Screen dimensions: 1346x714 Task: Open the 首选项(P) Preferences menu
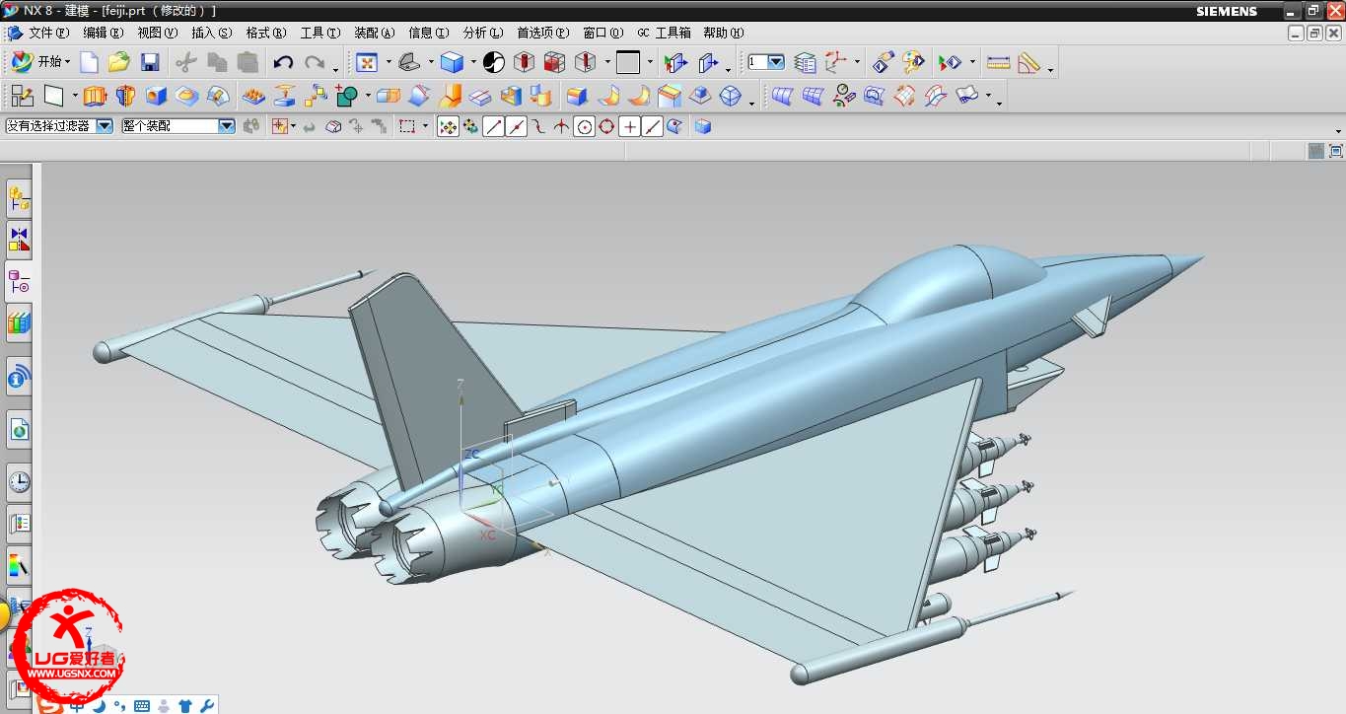click(543, 34)
